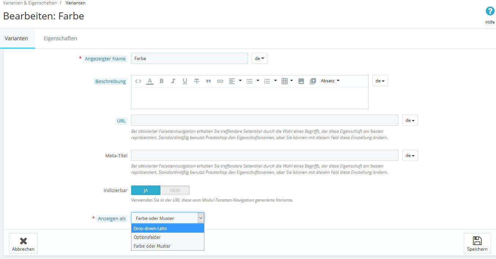Click the Beschreibung label

[111, 82]
